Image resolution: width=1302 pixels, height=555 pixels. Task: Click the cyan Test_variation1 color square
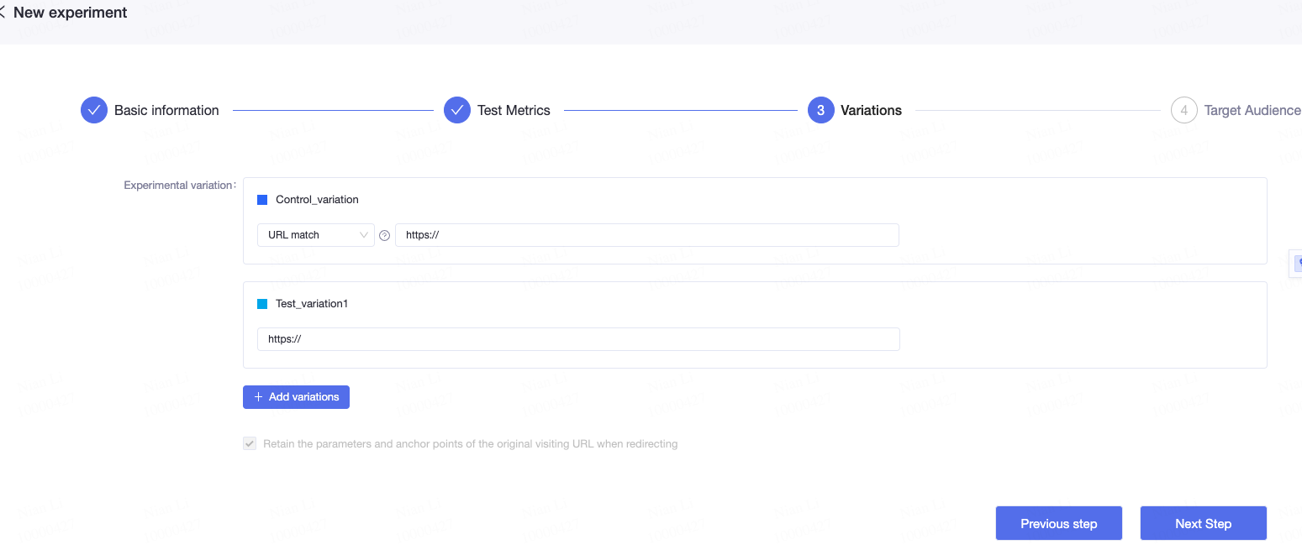262,304
